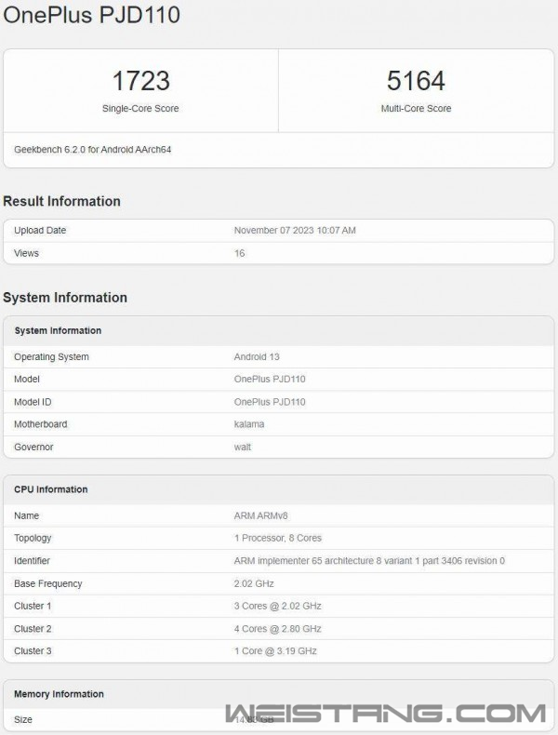Image resolution: width=558 pixels, height=735 pixels.
Task: Click the Cluster 2 row label
Action: (33, 629)
